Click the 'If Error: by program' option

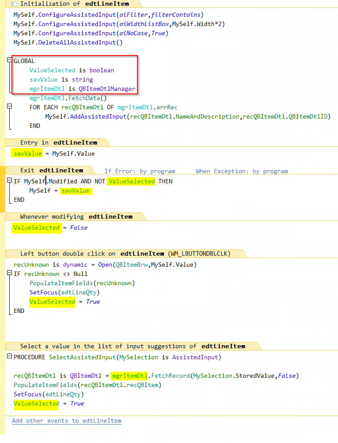140,171
